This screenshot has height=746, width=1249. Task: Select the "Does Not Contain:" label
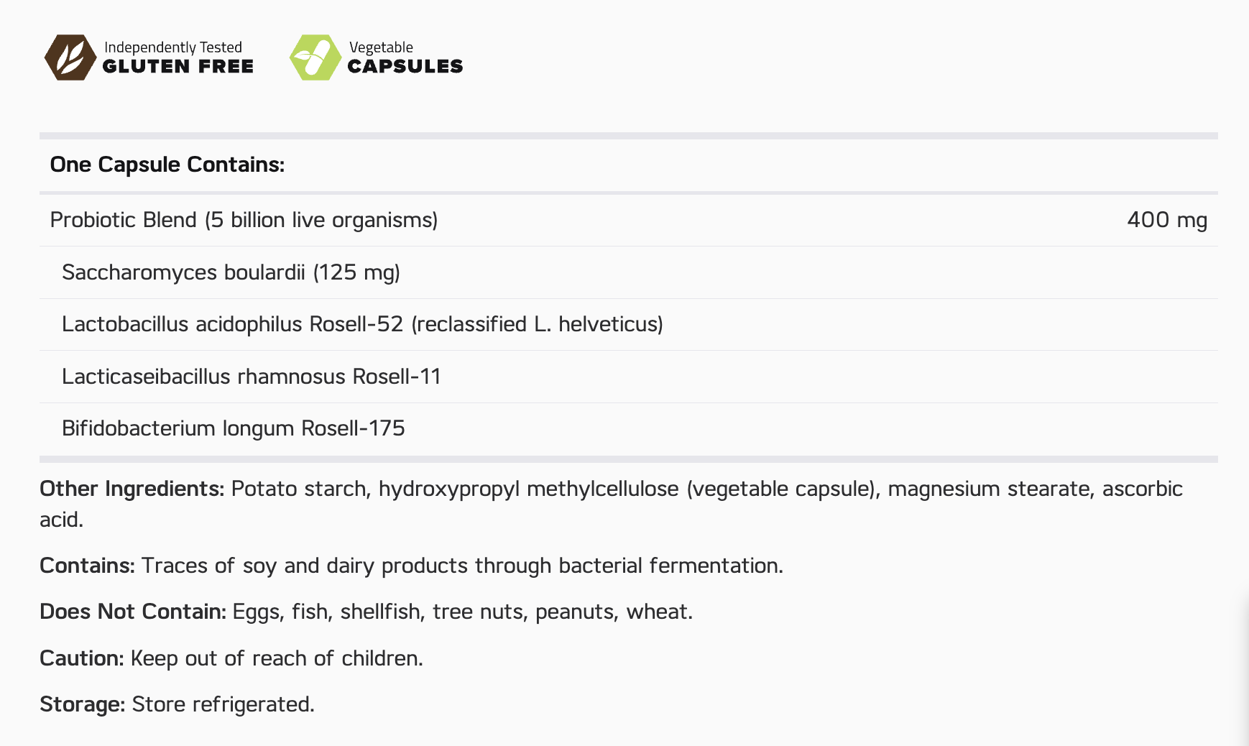133,612
